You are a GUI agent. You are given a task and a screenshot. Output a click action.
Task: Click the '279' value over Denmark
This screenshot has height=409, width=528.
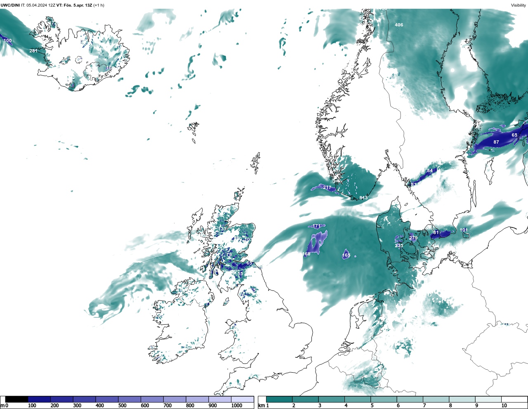pyautogui.click(x=413, y=238)
